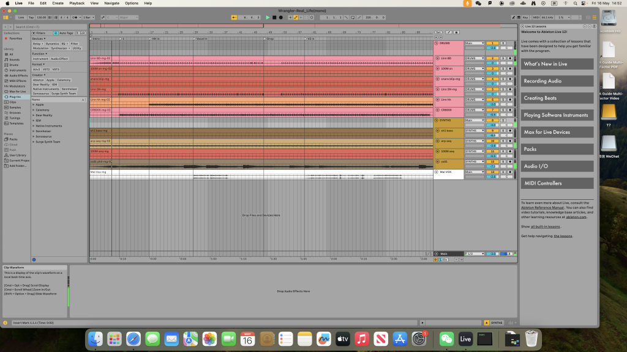Open the Playback menu

coord(77,3)
